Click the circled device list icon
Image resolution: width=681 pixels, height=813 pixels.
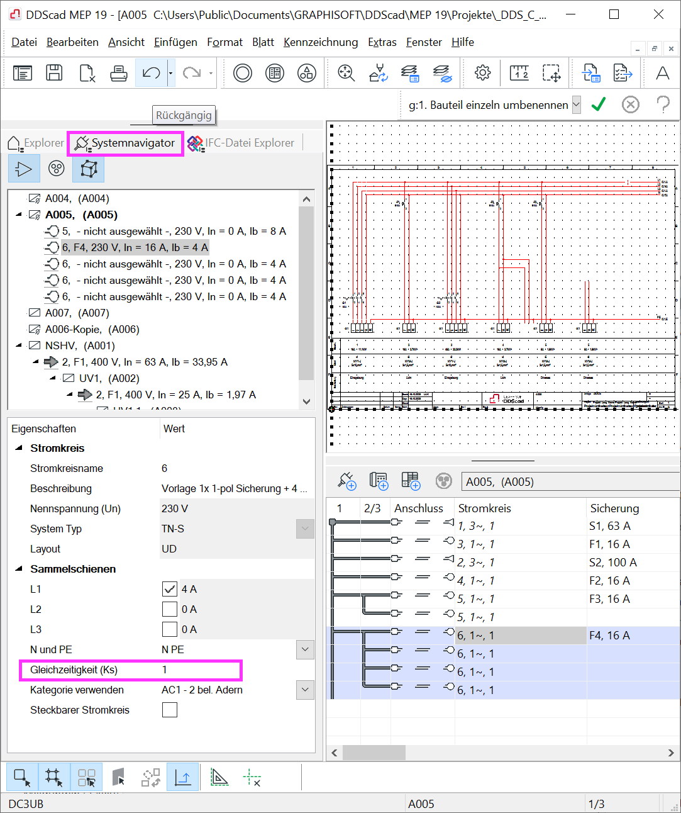(274, 73)
